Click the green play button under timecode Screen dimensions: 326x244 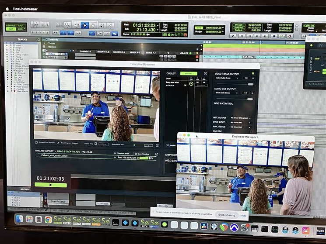click(x=51, y=185)
